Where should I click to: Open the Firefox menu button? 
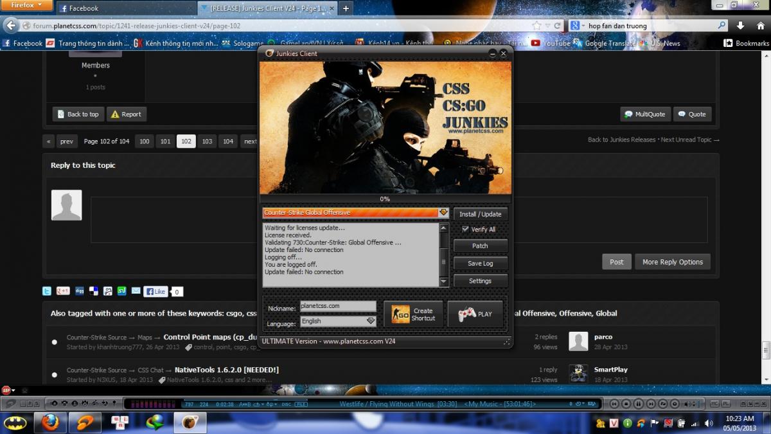[26, 5]
